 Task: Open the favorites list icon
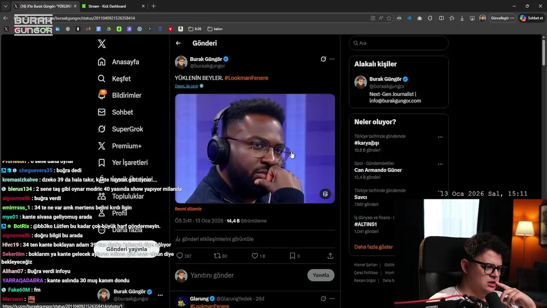(x=452, y=18)
